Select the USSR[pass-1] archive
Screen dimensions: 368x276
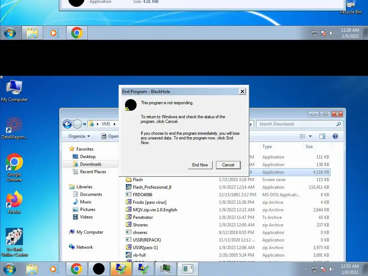tap(227, 247)
